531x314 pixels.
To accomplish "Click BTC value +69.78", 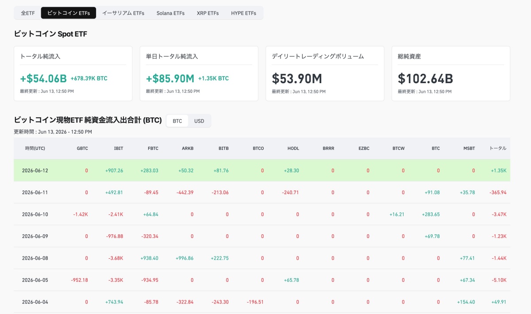I will tap(432, 236).
